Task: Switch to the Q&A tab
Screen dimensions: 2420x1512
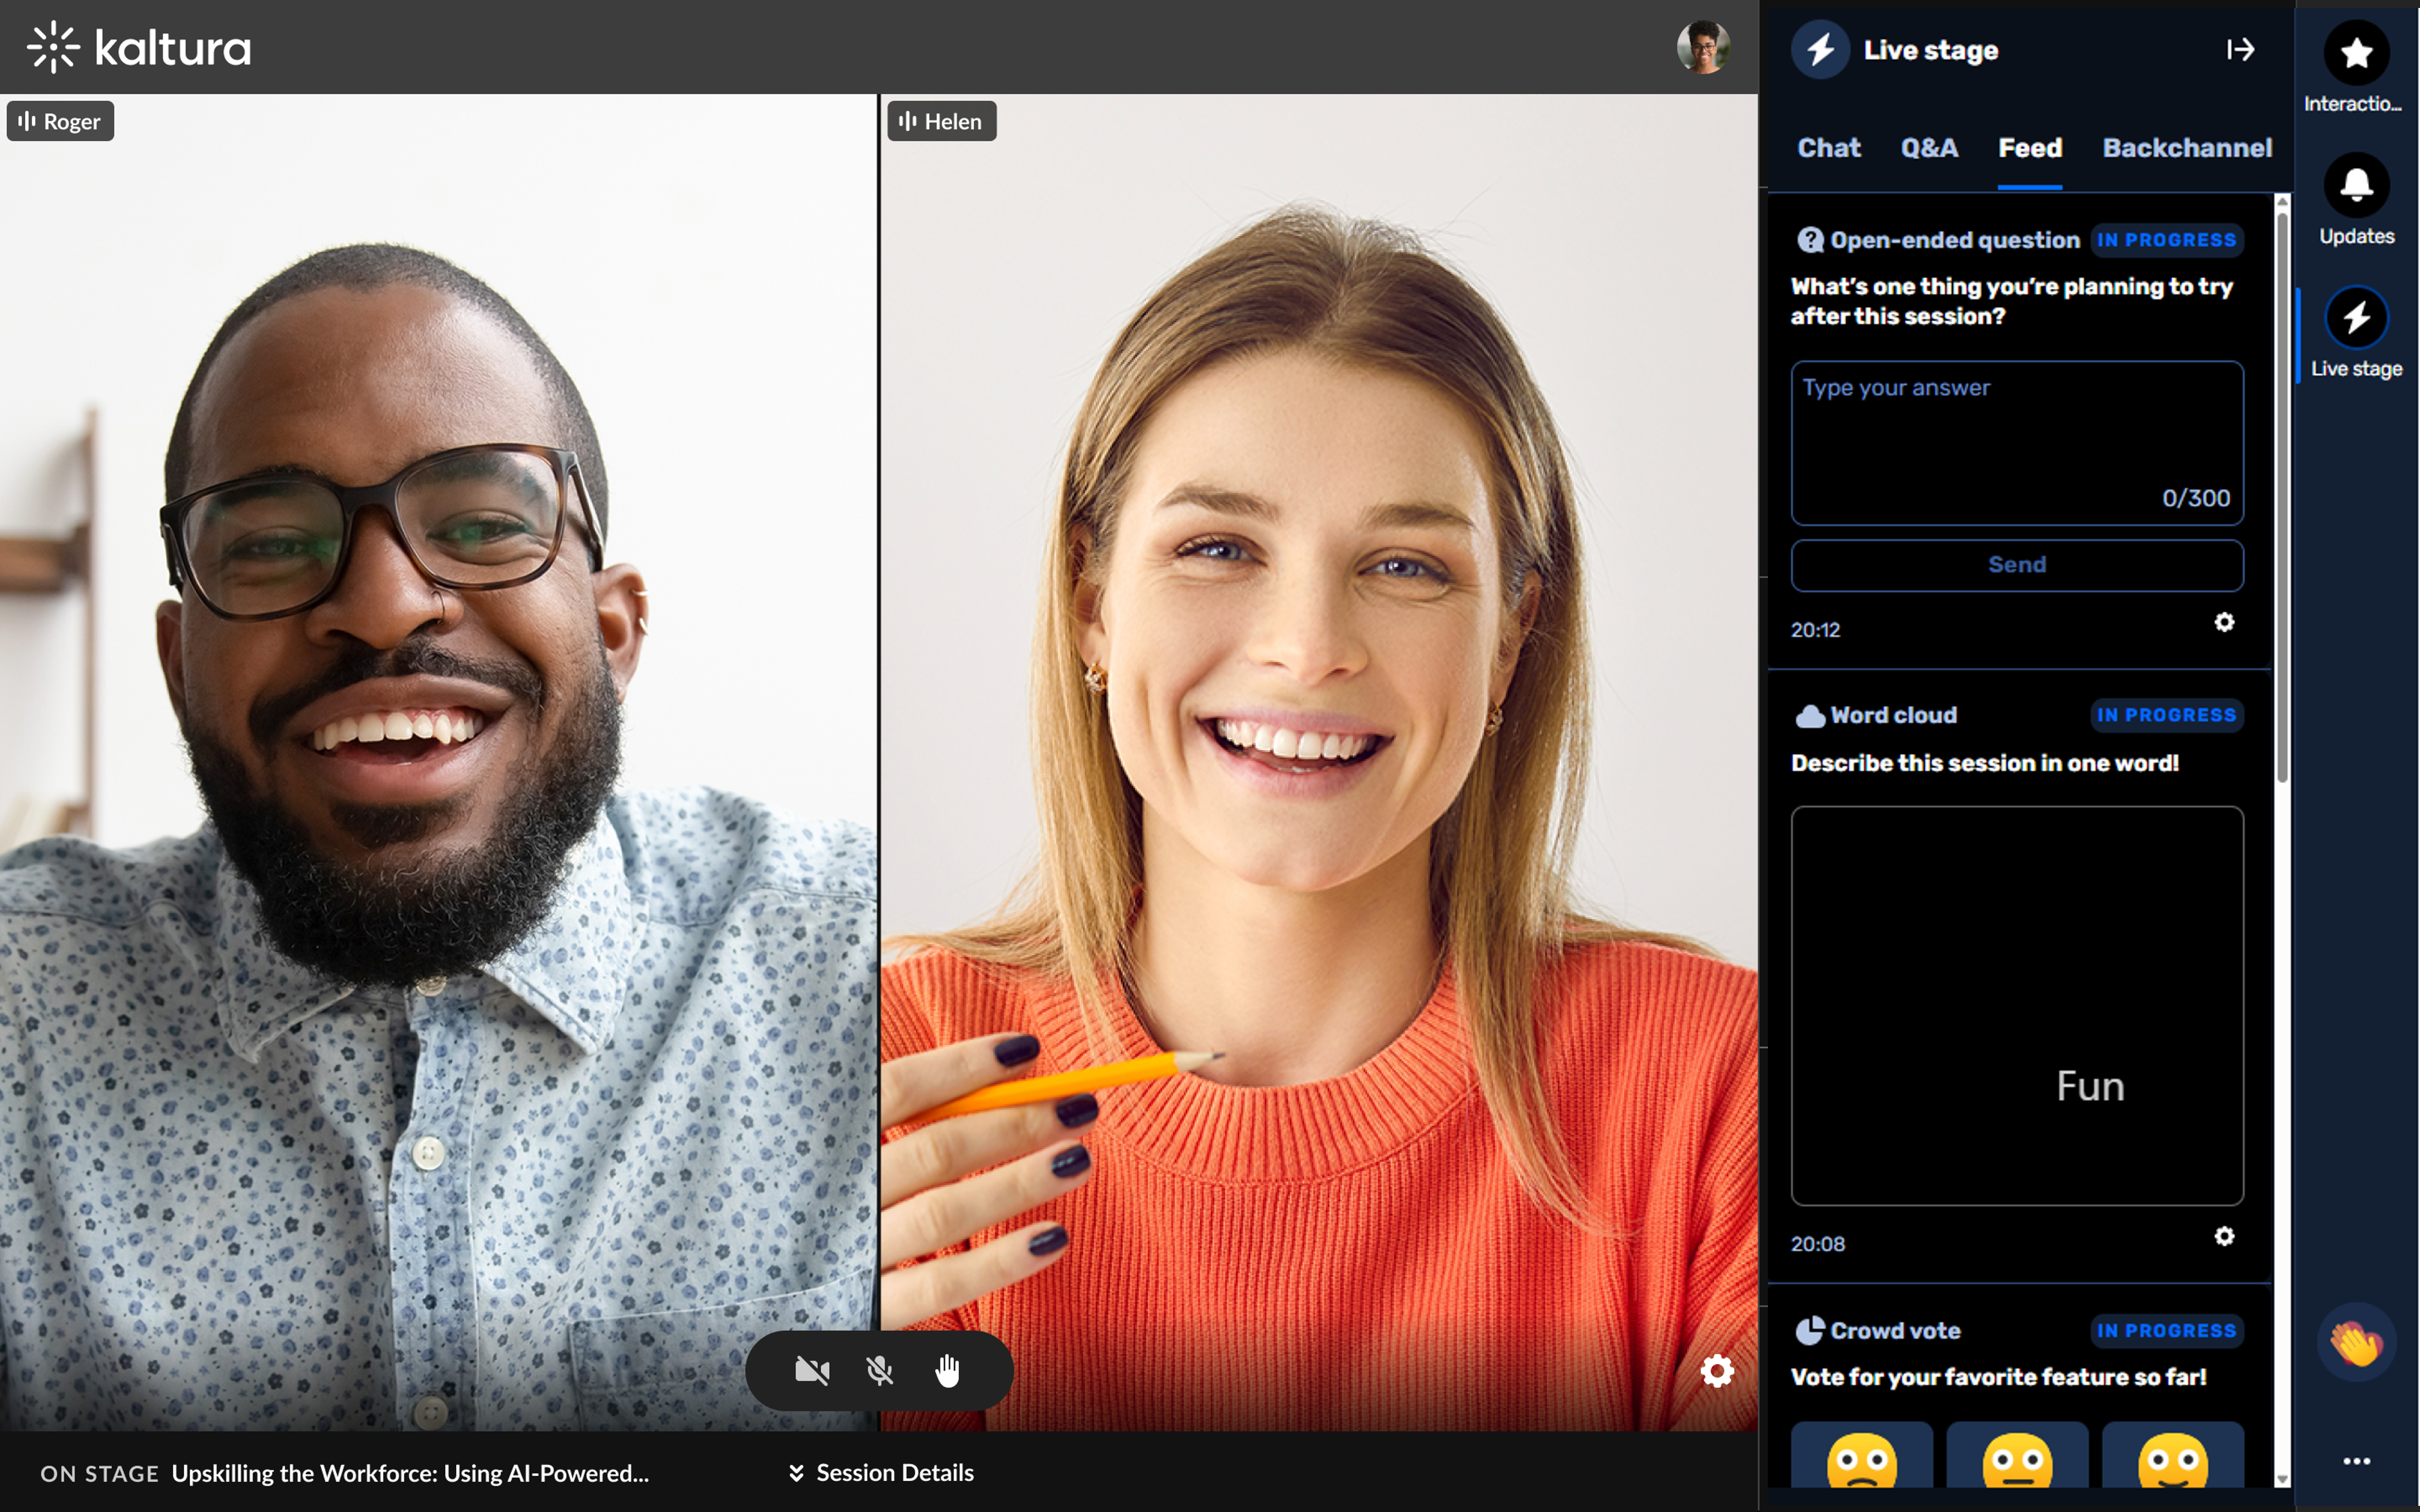Action: tap(1928, 148)
